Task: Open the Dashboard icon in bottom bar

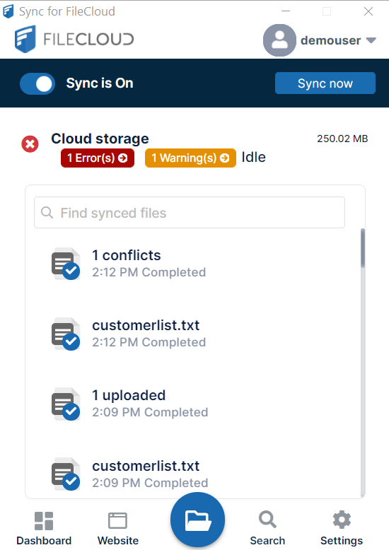Action: click(44, 520)
